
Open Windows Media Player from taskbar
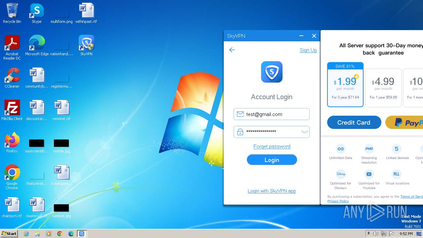(49, 234)
